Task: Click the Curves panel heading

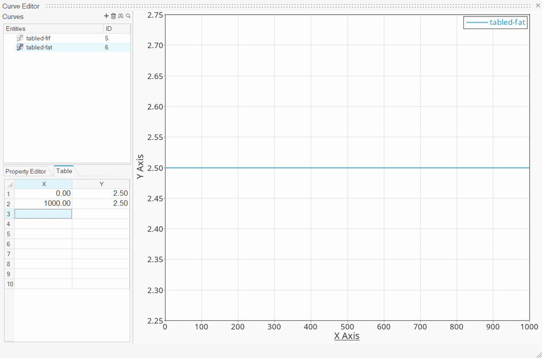Action: (13, 16)
